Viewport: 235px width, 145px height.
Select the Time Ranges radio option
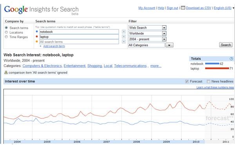[x=6, y=37]
